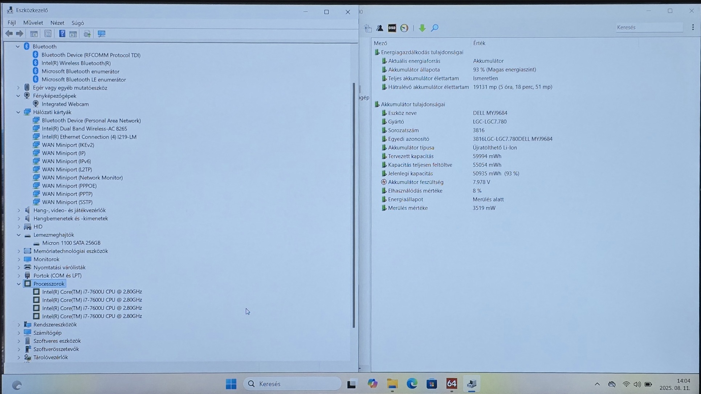Collapse the Processzorok category
701x394 pixels.
point(19,284)
